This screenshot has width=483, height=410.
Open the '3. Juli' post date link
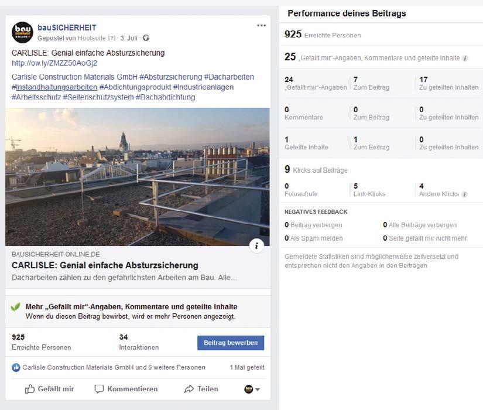click(x=129, y=38)
